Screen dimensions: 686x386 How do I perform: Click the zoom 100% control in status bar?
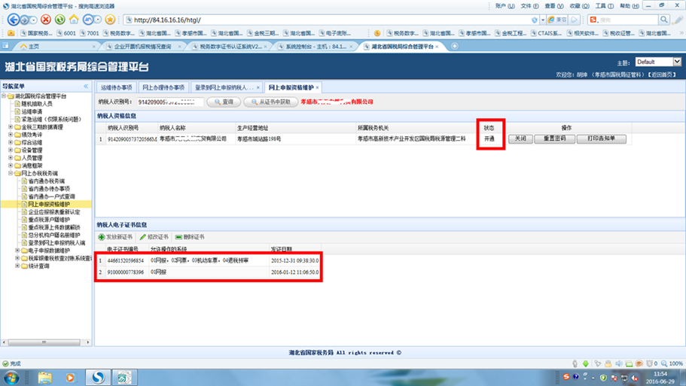click(672, 363)
